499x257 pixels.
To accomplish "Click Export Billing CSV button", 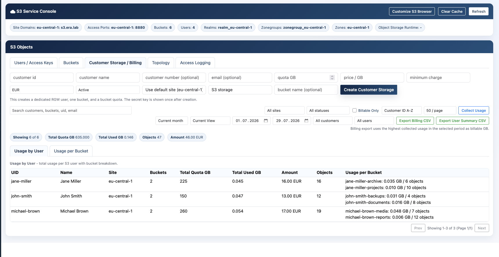I will 415,121.
